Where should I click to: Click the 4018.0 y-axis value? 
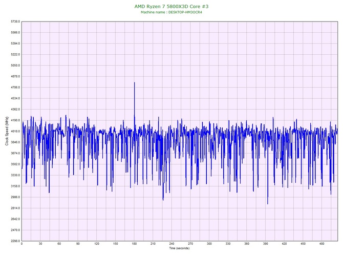pos(15,131)
